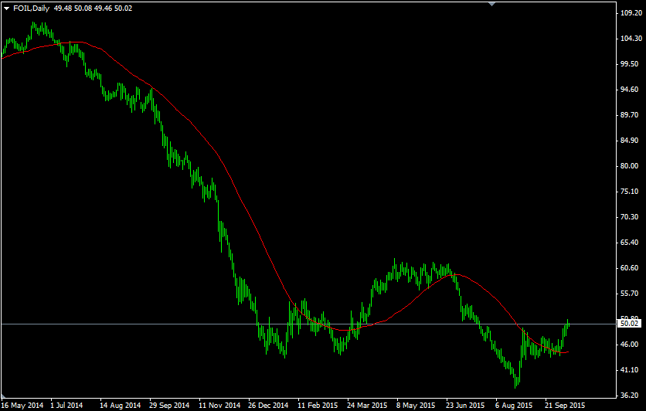Select the current price label 50.02
646x411 pixels.
(630, 324)
